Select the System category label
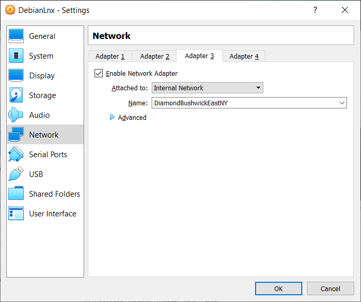 41,56
